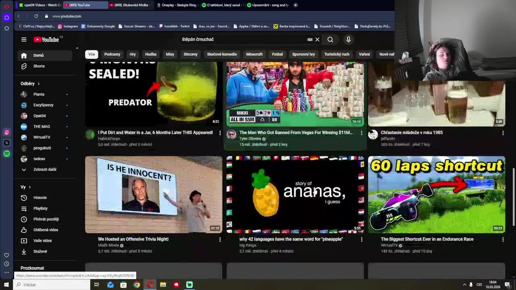Open more options for the Vegas video

pos(361,133)
